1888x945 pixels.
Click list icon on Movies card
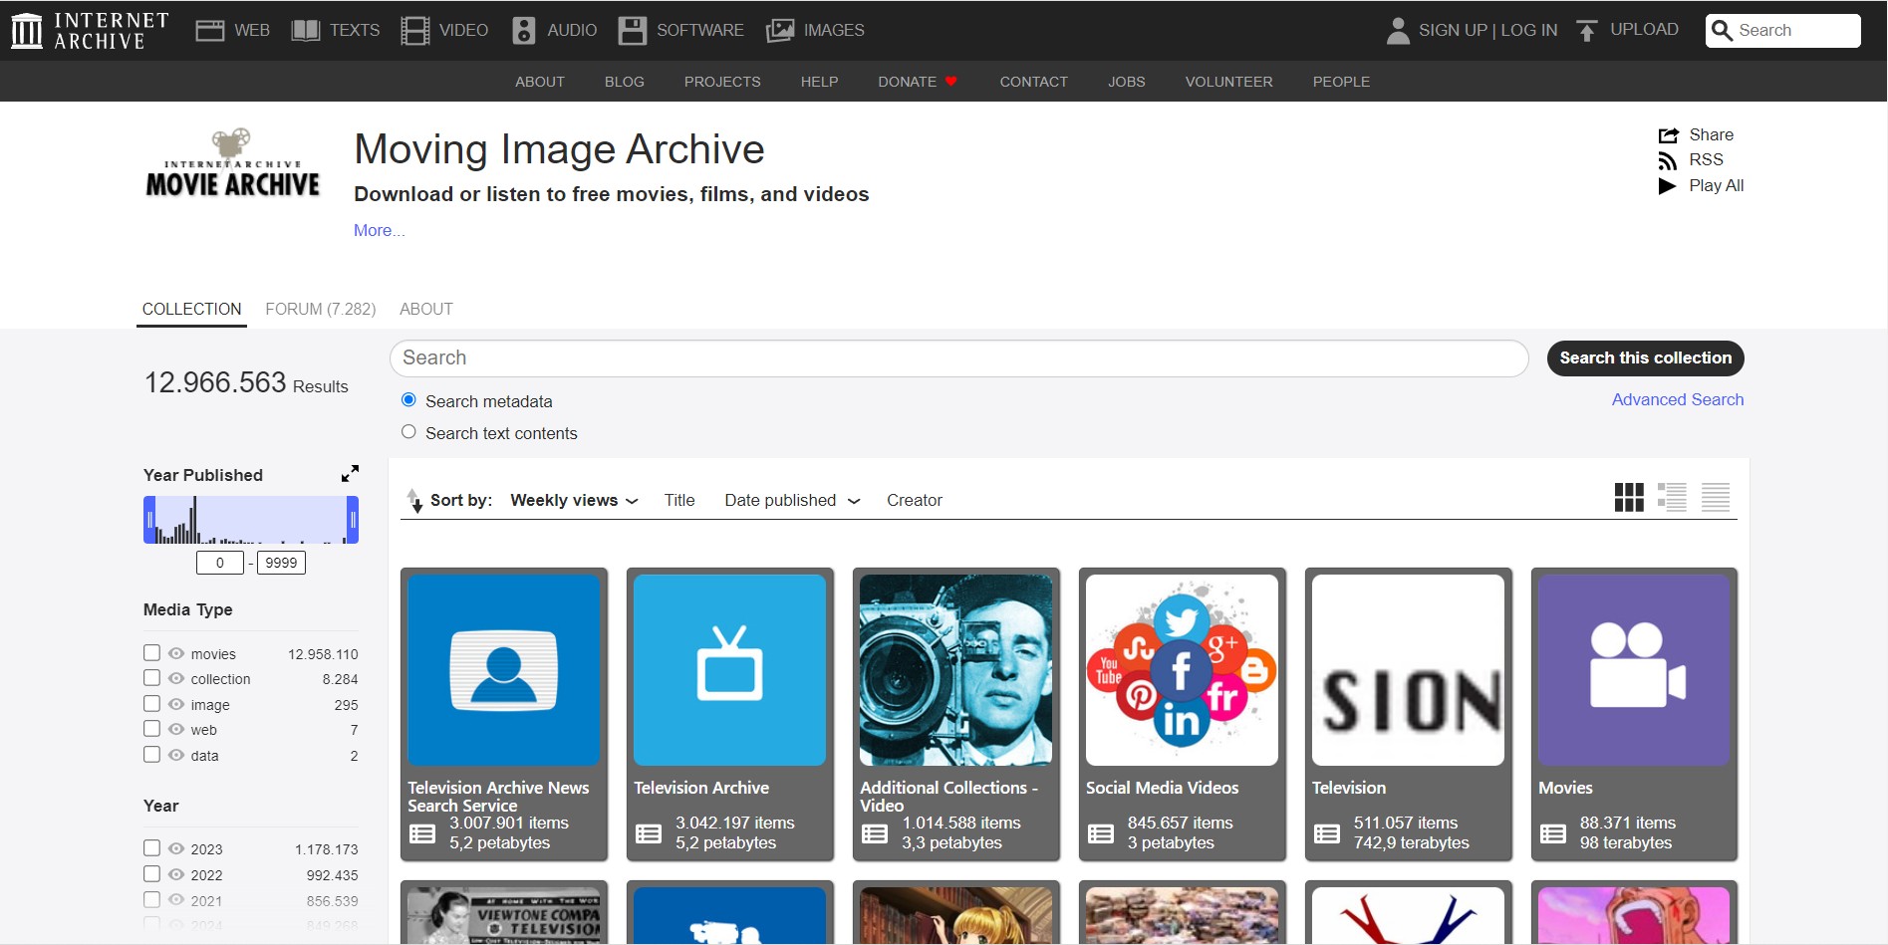(x=1553, y=833)
